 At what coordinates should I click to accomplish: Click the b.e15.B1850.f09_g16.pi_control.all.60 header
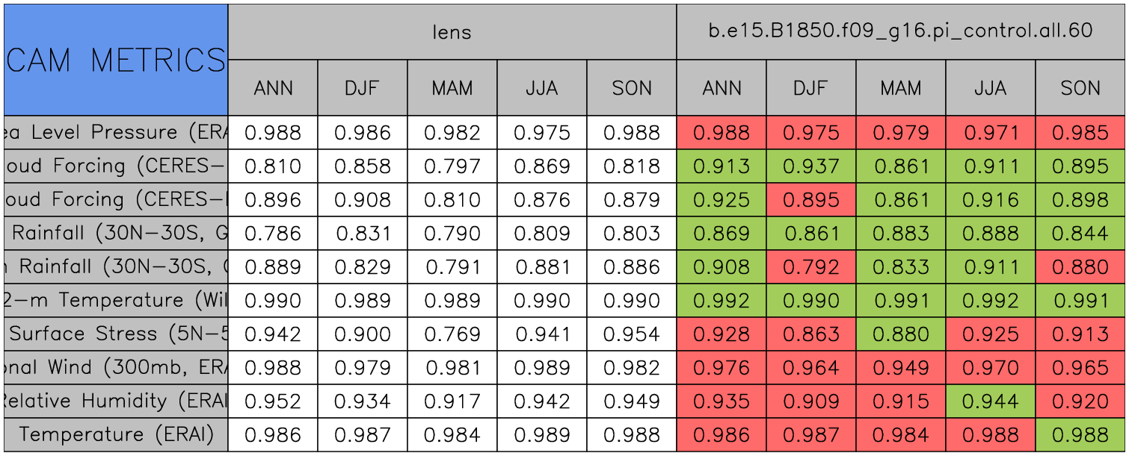pyautogui.click(x=901, y=32)
